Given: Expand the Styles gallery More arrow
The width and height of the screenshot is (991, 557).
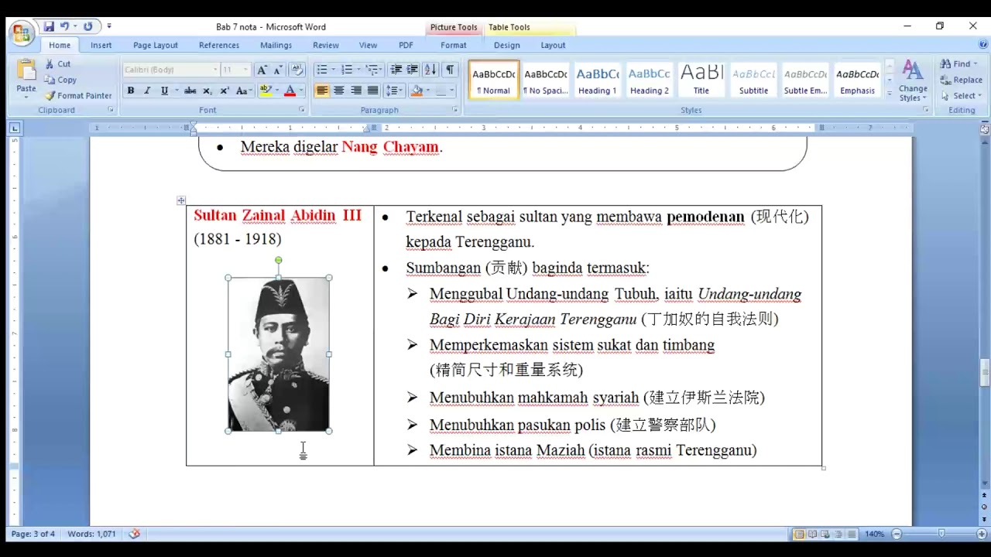Looking at the screenshot, I should click(889, 94).
